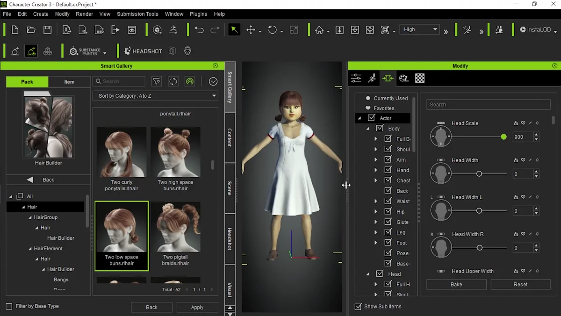Click the Modify panel sliders tab icon
Image resolution: width=561 pixels, height=316 pixels.
coord(356,79)
